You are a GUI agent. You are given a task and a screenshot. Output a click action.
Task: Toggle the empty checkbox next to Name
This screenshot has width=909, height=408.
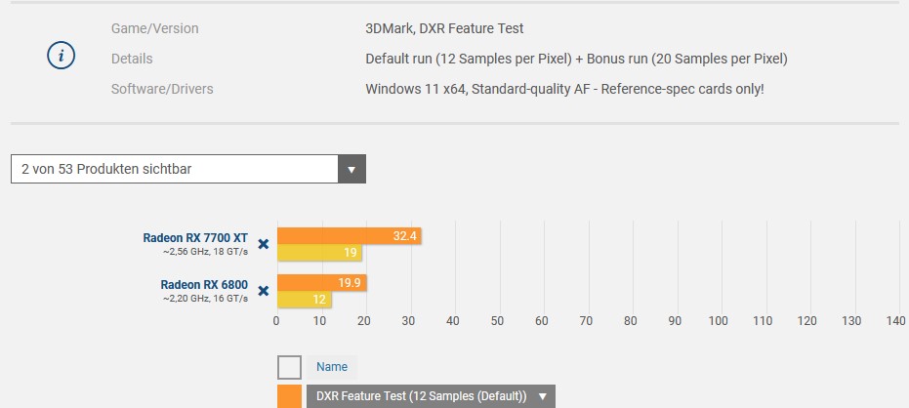click(x=289, y=367)
